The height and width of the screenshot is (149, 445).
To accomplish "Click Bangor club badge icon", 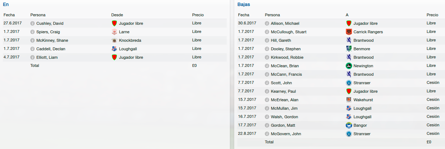I will (x=349, y=125).
